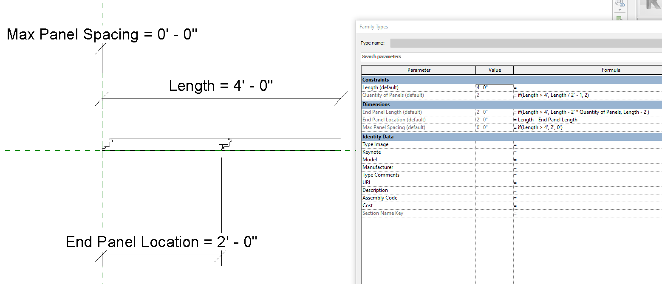The image size is (662, 284).
Task: Collapse the Identity Data parameter group
Action: pyautogui.click(x=512, y=137)
